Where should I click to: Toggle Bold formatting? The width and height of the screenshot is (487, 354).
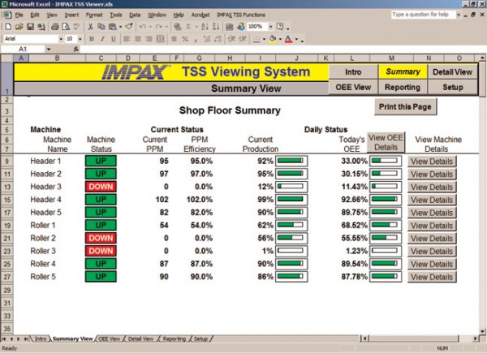click(91, 38)
